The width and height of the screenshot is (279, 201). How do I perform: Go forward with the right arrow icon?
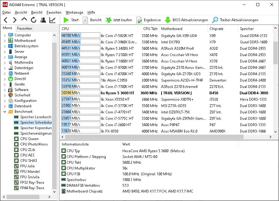click(15, 20)
